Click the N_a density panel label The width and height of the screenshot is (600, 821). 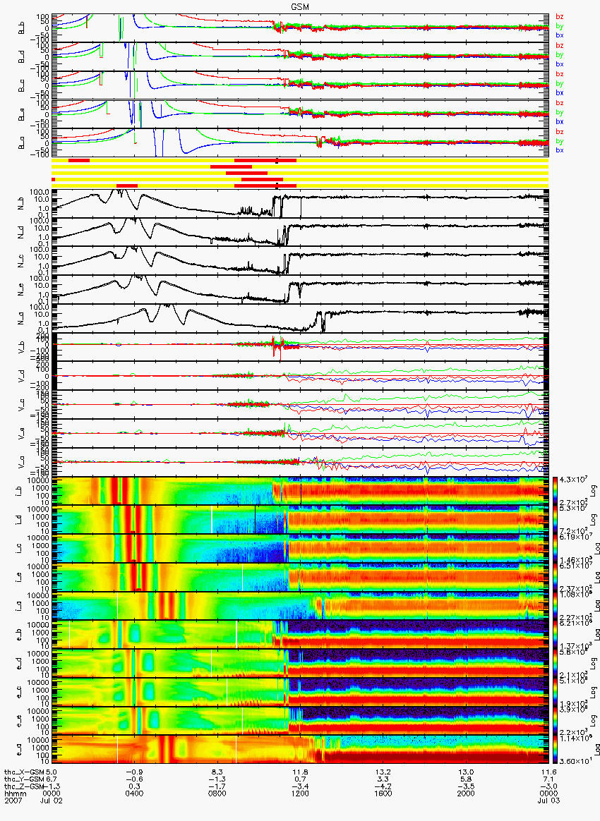tap(22, 318)
